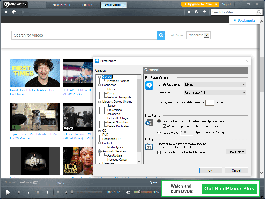
Task: Close the Preferences dialog
Action: pos(247,61)
